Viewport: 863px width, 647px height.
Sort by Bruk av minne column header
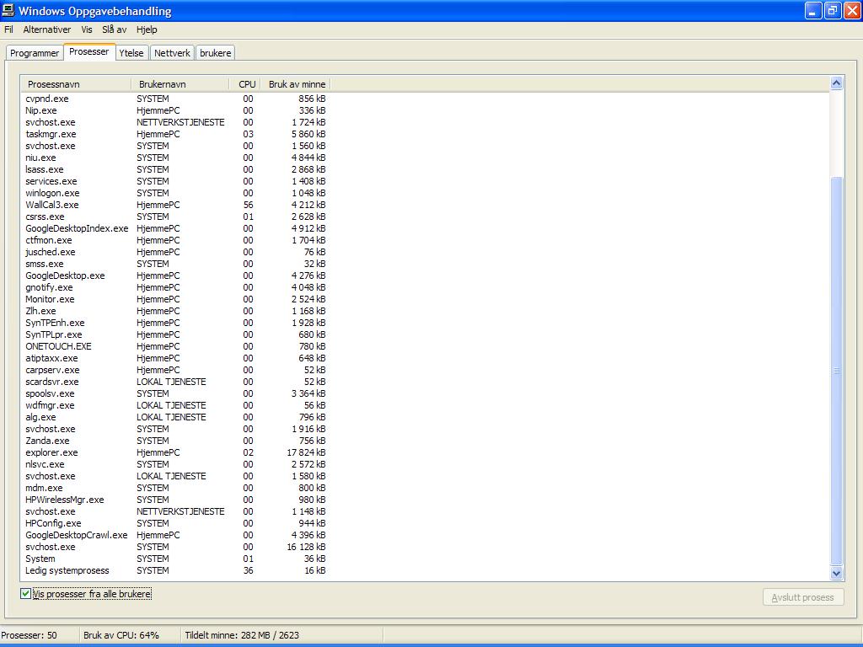pos(295,84)
